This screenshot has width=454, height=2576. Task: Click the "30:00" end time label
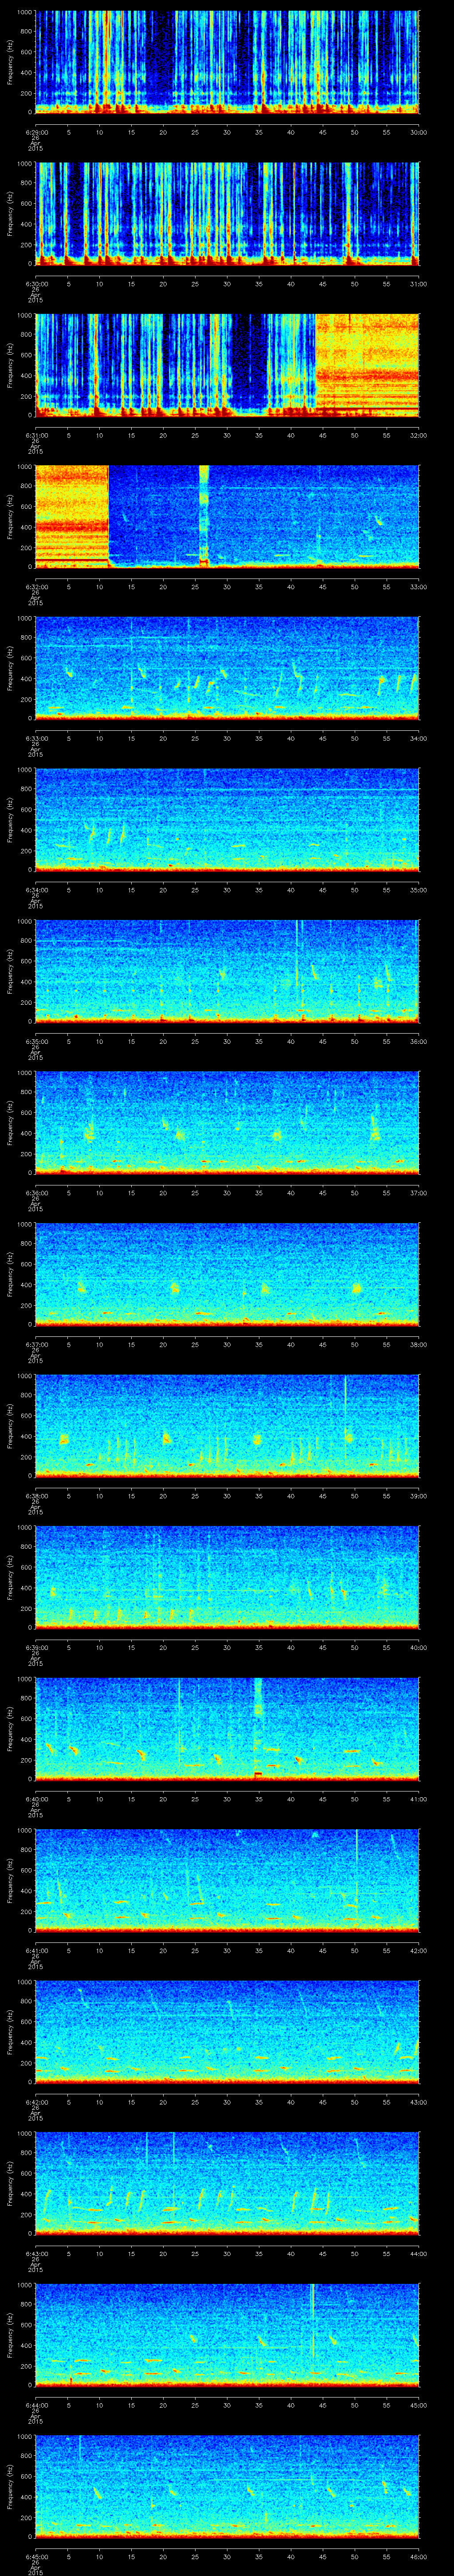[419, 132]
